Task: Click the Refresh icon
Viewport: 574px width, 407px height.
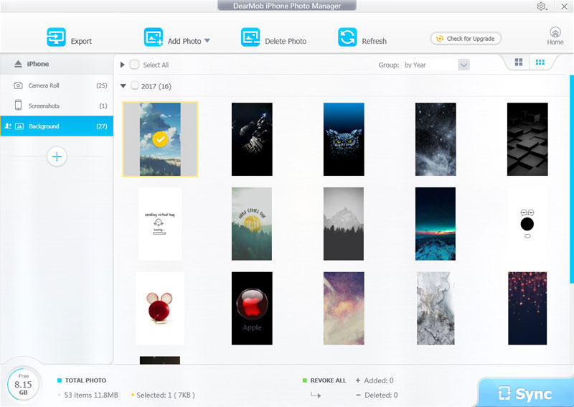Action: pos(348,37)
